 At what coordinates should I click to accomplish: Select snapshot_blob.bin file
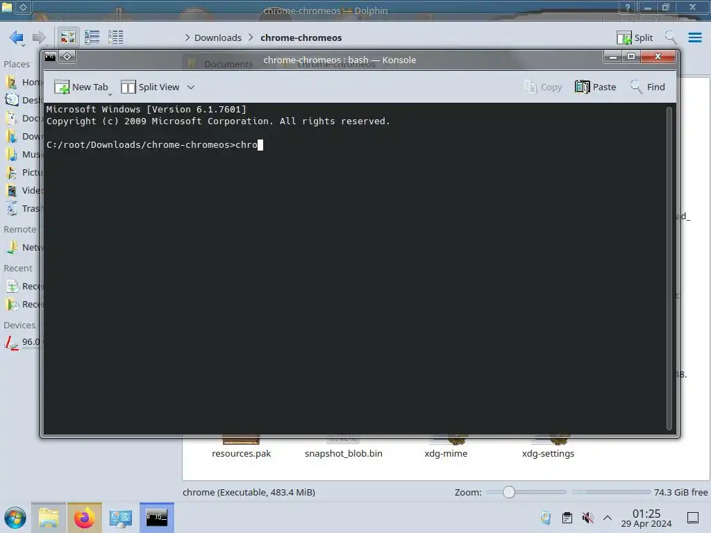(343, 453)
